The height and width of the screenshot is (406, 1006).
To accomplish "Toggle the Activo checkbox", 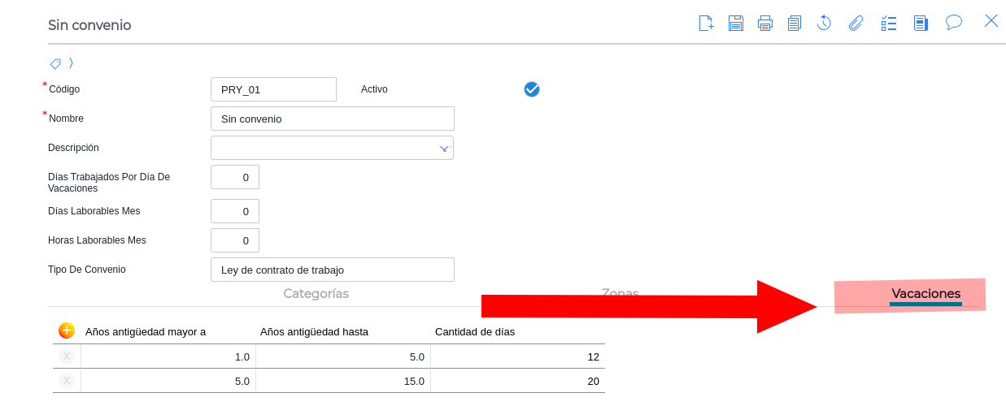I will [532, 89].
